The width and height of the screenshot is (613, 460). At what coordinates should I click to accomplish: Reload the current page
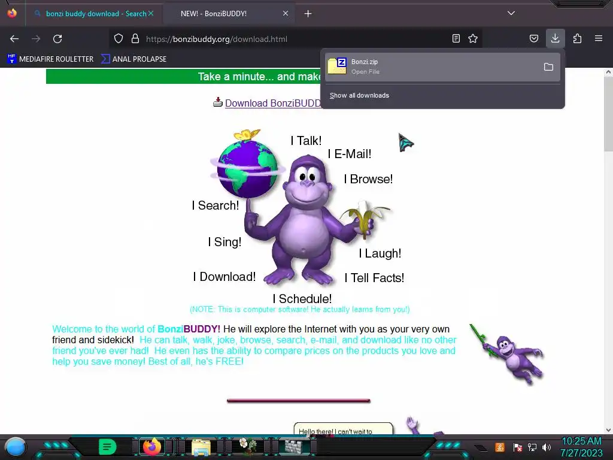(x=57, y=39)
